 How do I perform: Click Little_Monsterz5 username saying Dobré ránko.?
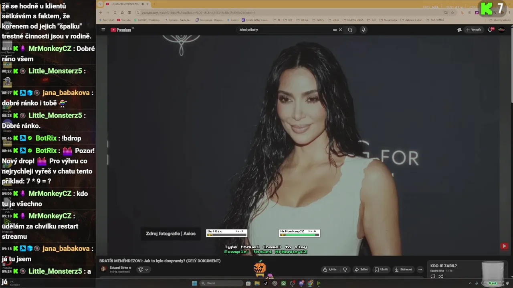click(x=55, y=115)
